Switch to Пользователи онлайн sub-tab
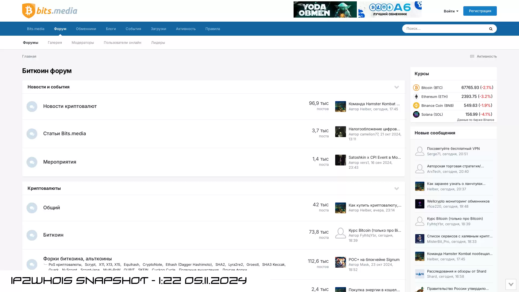 coord(122,42)
